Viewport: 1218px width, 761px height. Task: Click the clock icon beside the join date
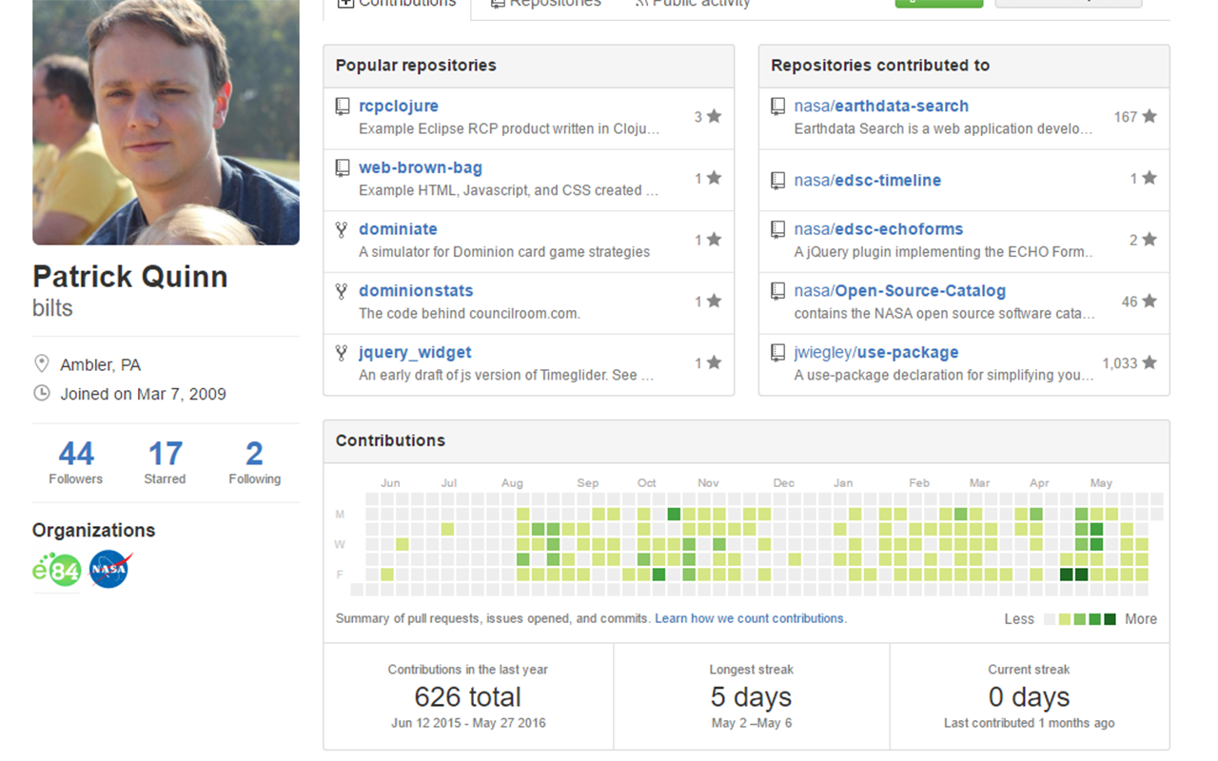(42, 393)
